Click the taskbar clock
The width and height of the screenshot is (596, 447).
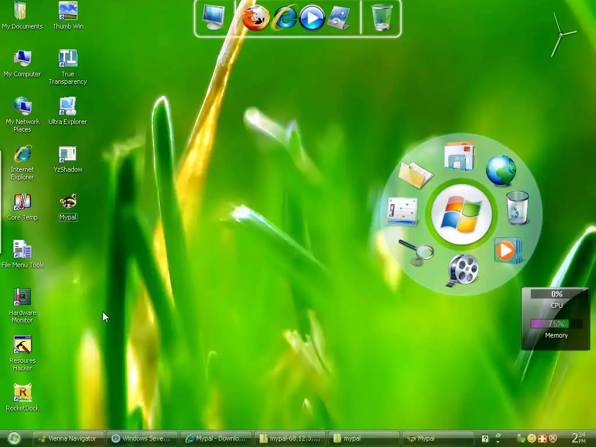coord(579,438)
